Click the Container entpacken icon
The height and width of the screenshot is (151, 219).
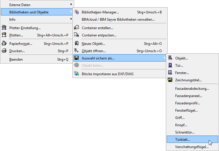77,35
